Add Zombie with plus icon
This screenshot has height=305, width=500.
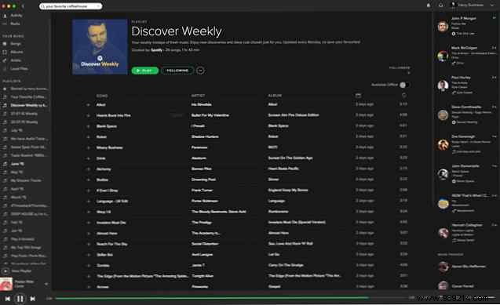88,266
